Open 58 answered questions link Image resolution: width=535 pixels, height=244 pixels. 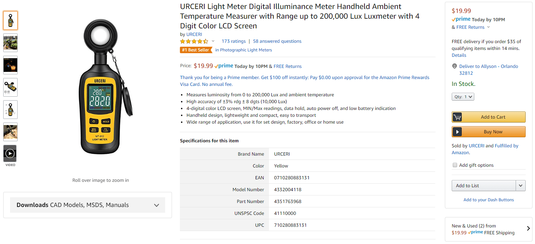[277, 41]
